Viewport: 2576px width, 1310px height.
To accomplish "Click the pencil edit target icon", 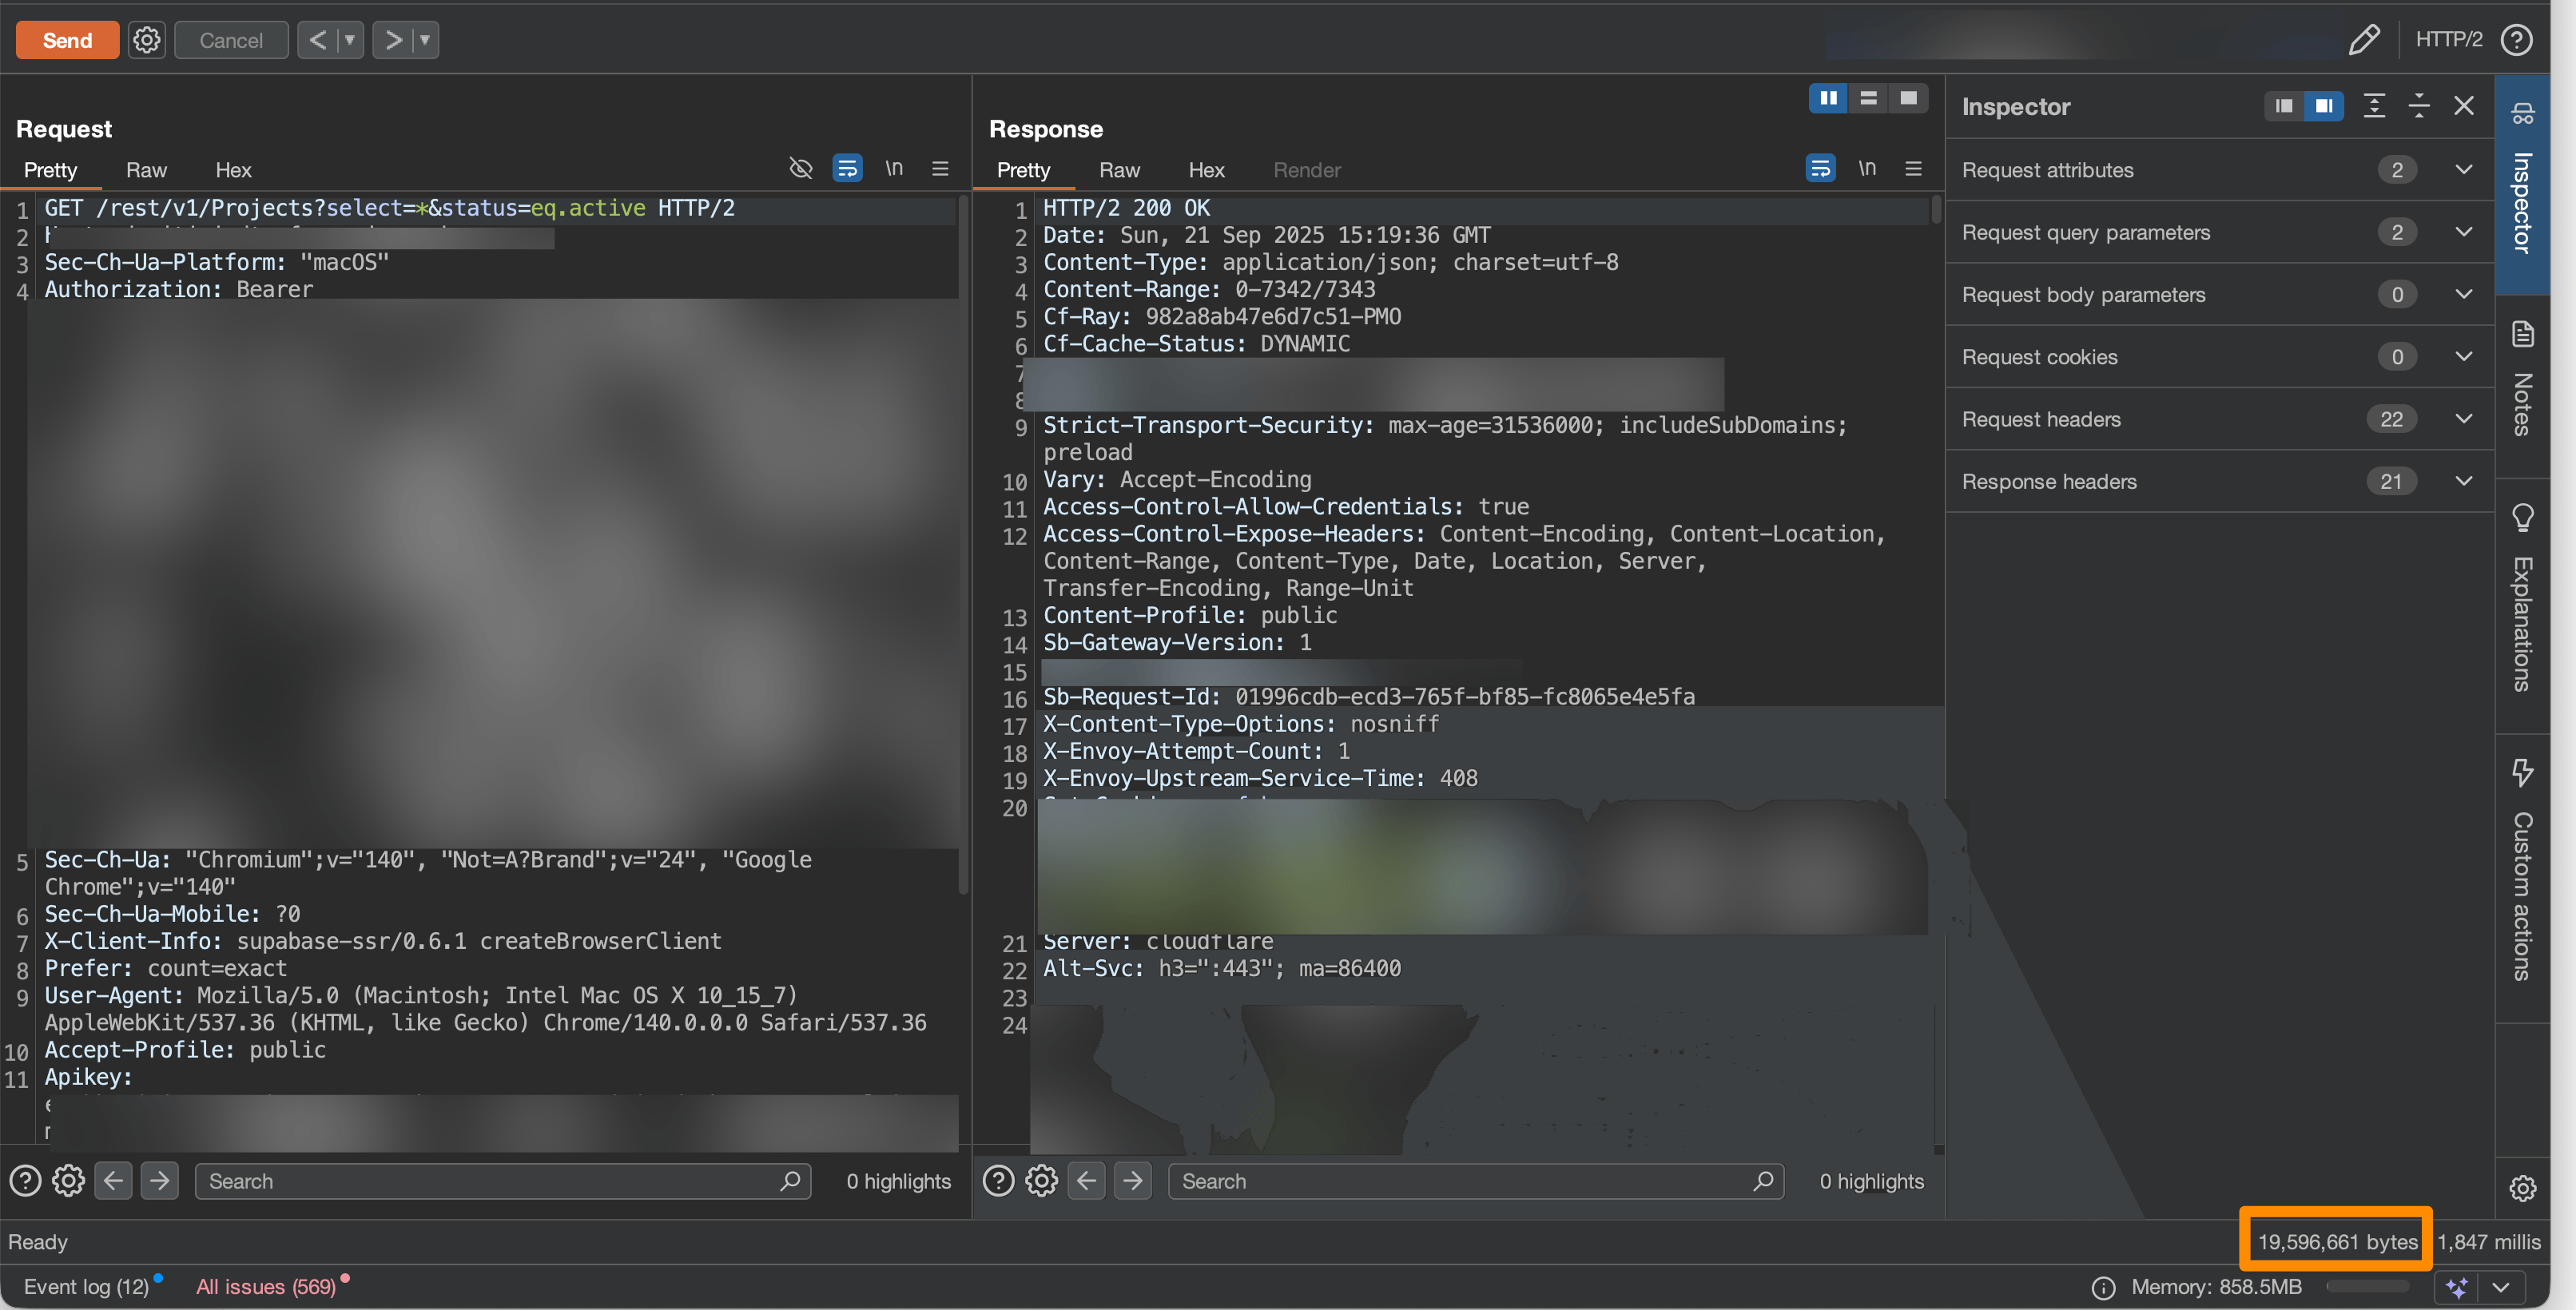I will (x=2364, y=40).
